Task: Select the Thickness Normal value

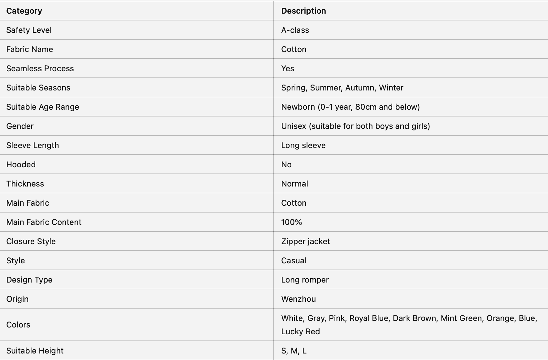Action: pos(294,184)
